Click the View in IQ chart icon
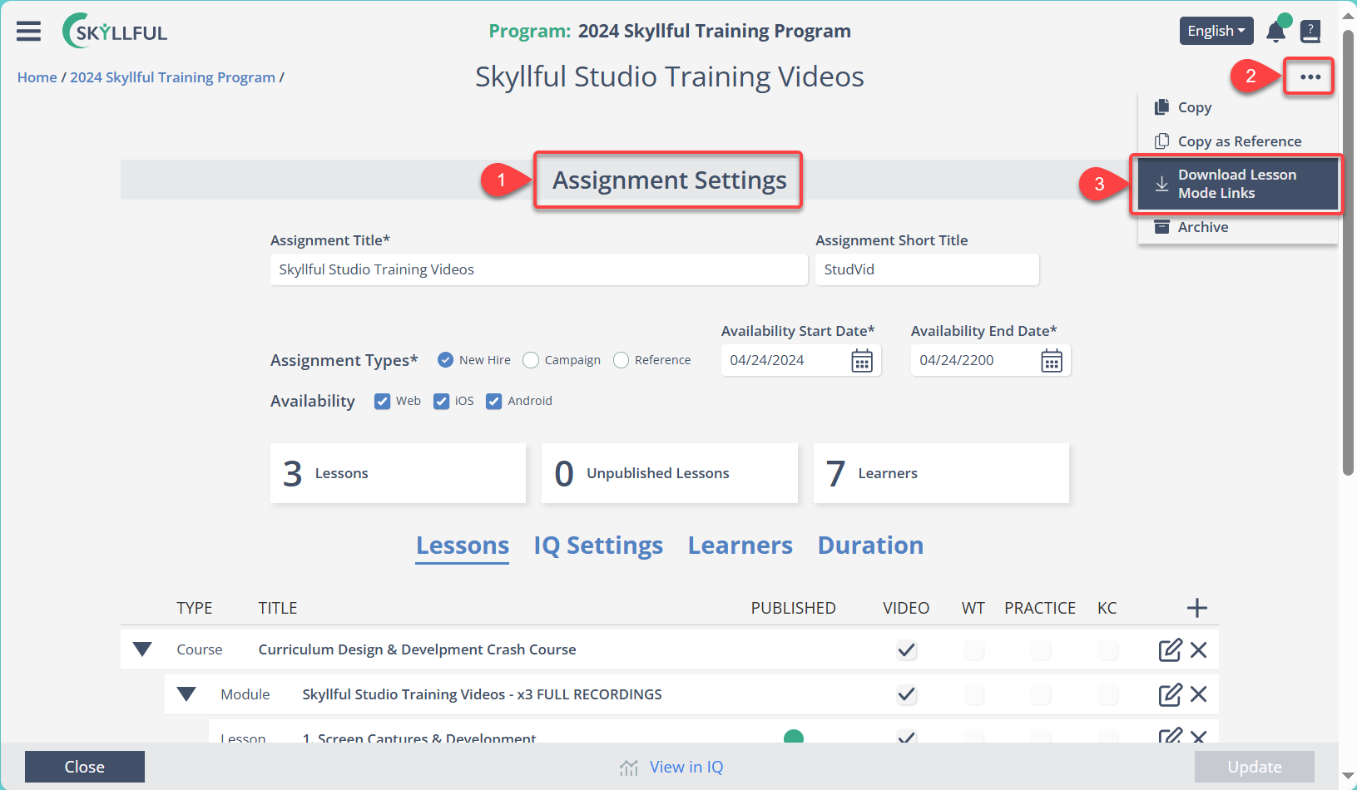The width and height of the screenshot is (1357, 790). tap(629, 768)
